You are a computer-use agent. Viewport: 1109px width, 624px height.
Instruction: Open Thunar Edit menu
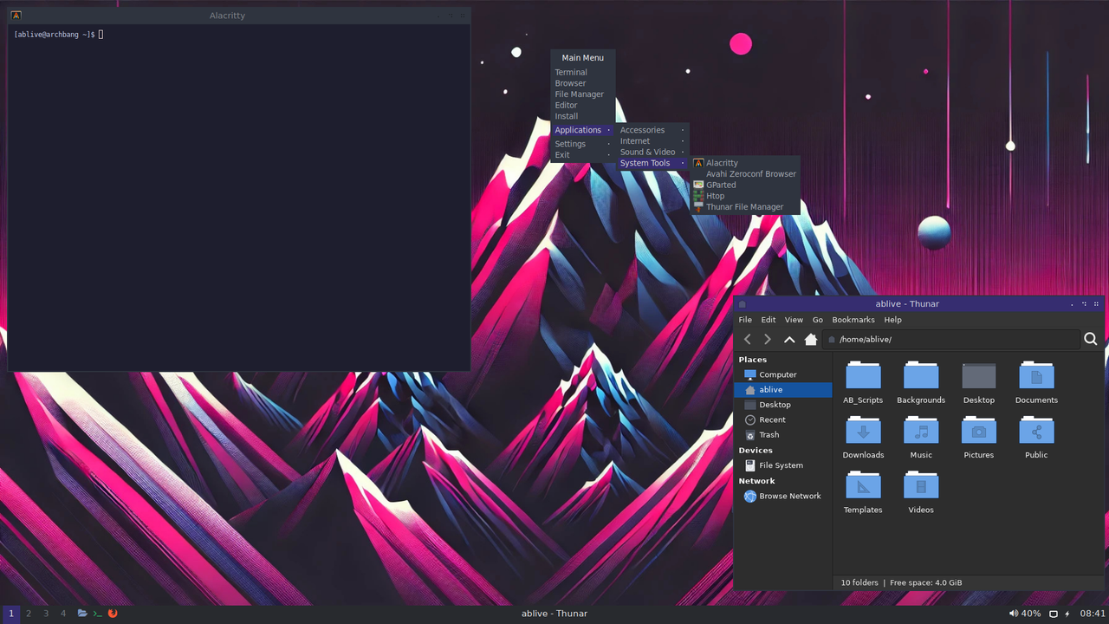pyautogui.click(x=769, y=320)
